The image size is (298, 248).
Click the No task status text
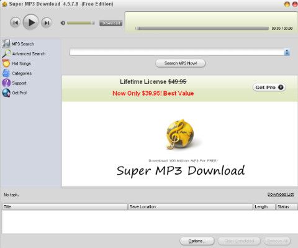pos(11,195)
